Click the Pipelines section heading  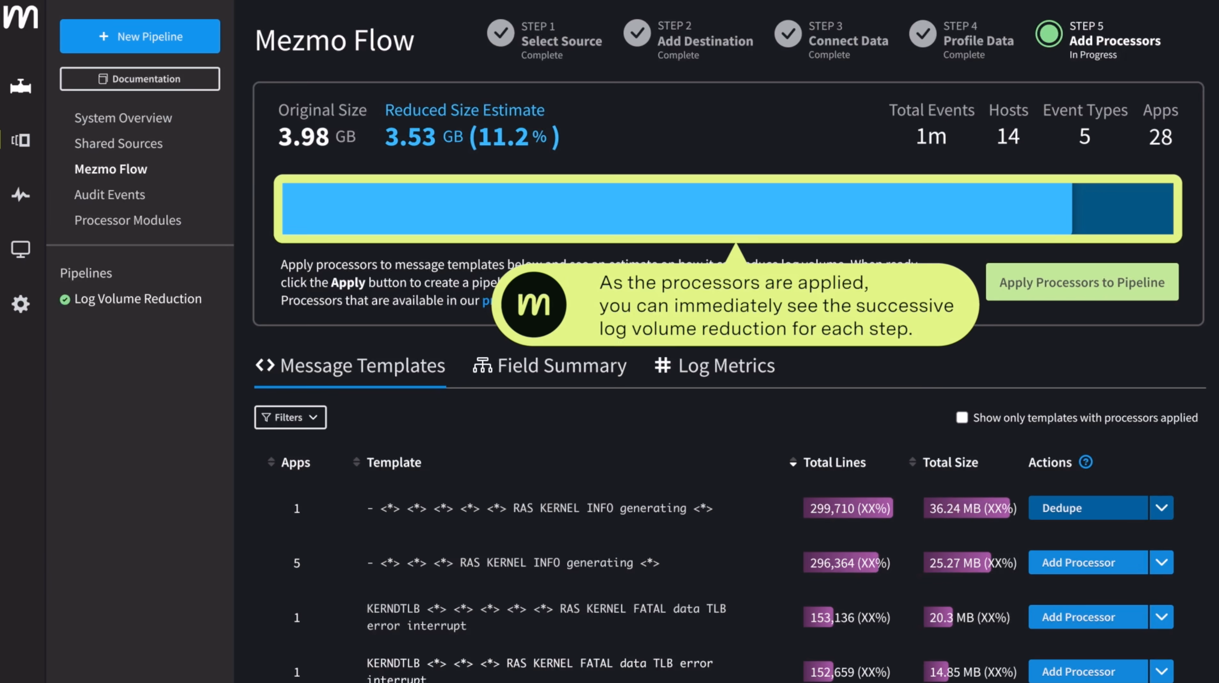(86, 273)
